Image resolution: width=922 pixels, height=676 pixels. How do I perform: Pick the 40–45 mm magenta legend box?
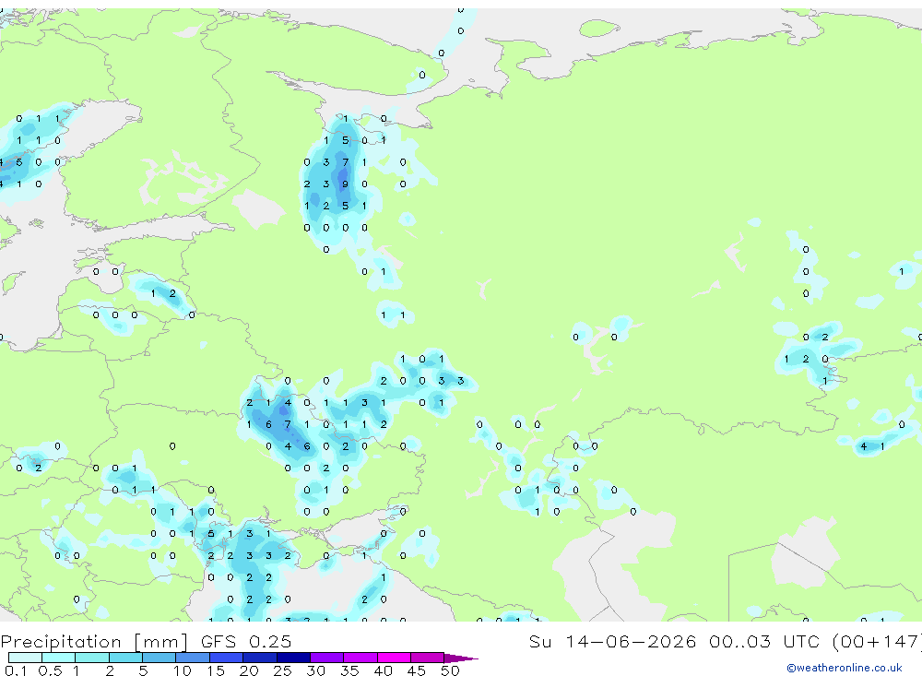394,658
